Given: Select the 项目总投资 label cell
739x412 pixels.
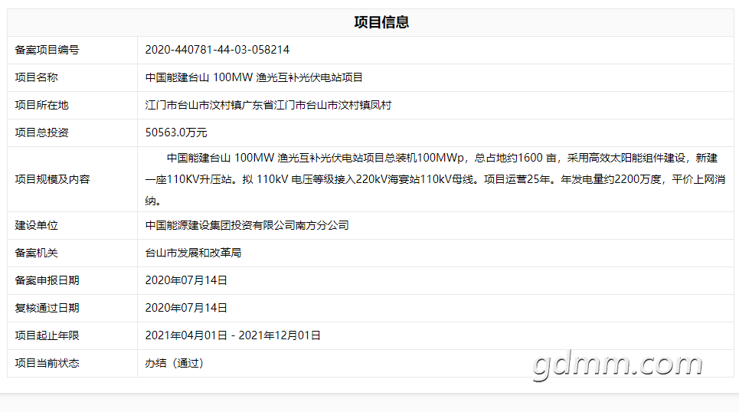Looking at the screenshot, I should point(72,132).
